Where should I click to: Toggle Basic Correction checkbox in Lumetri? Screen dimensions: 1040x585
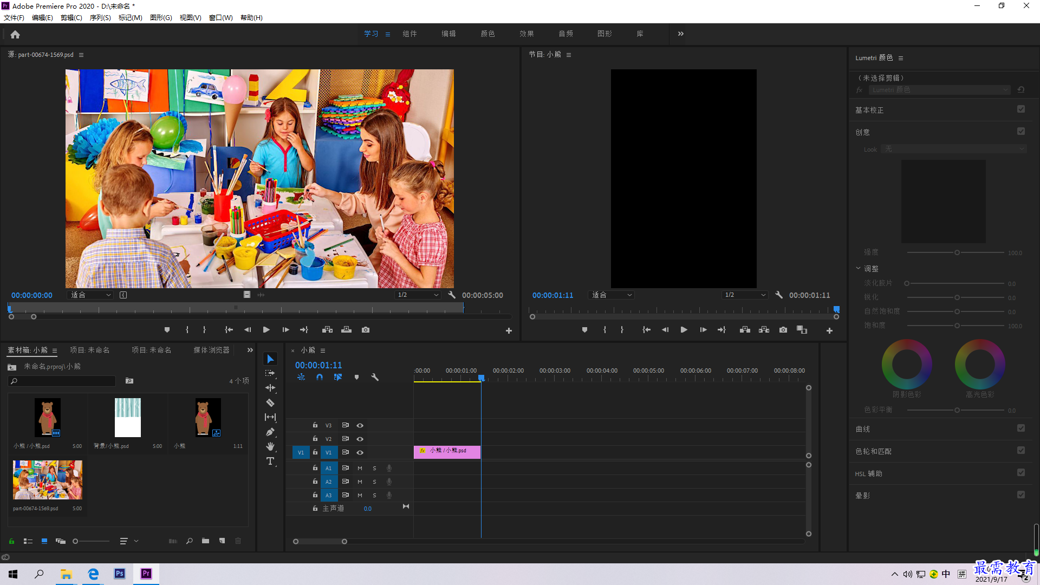point(1021,109)
